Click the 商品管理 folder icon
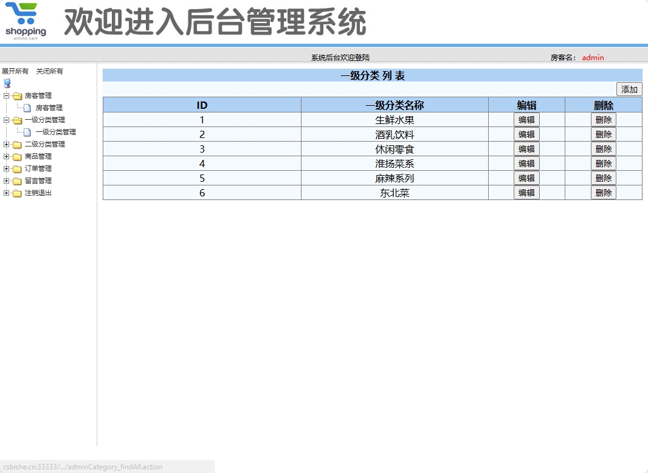 coord(18,157)
